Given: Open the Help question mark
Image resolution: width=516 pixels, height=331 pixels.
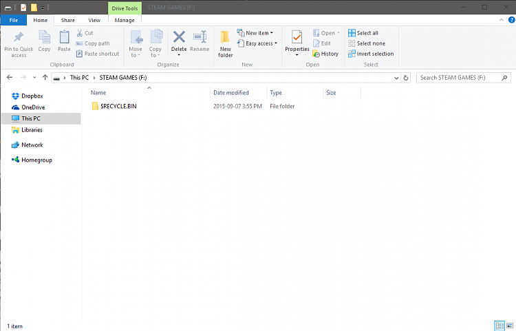Looking at the screenshot, I should coord(511,20).
